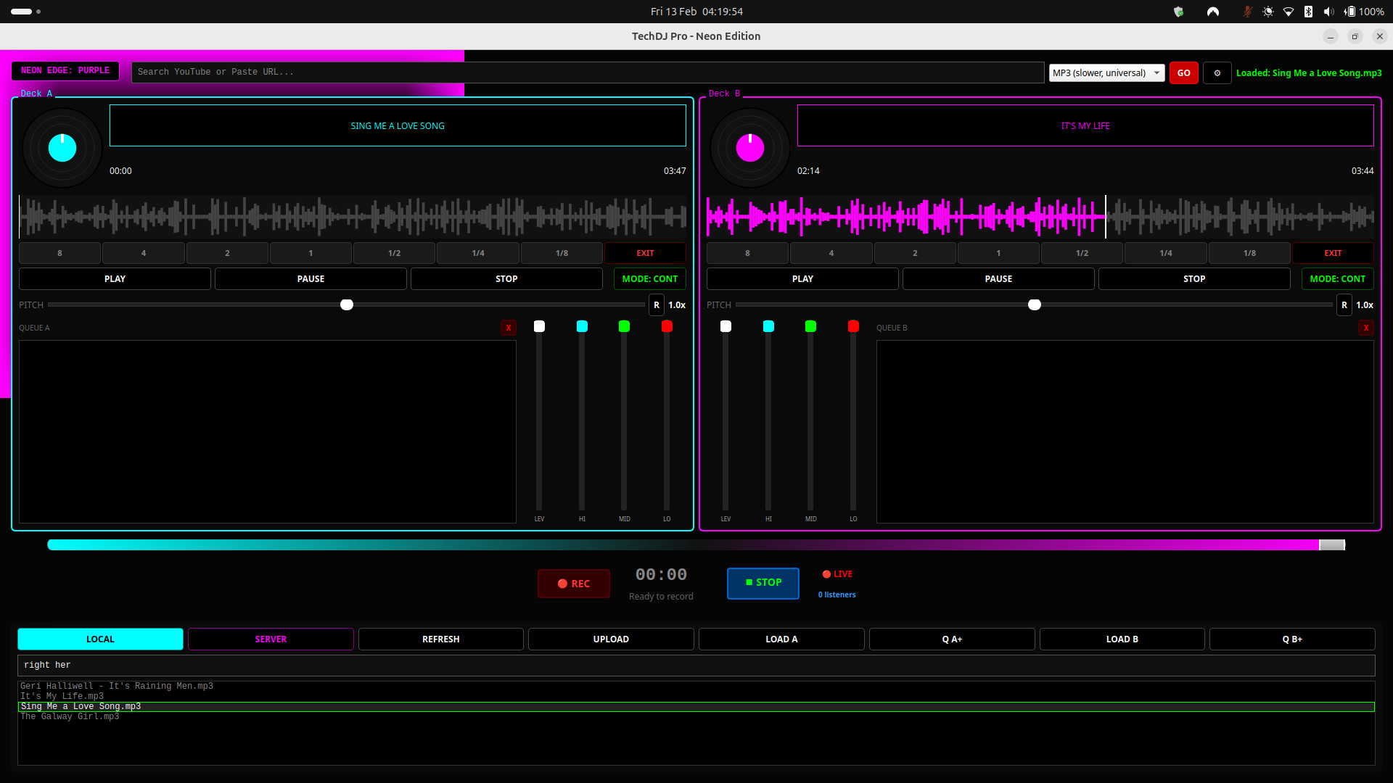Click the crossfader handle
Viewport: 1393px width, 783px height.
tap(1331, 545)
